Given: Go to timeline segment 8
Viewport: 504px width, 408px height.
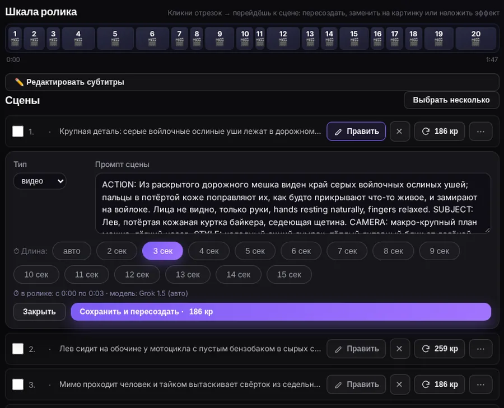Looking at the screenshot, I should point(197,38).
